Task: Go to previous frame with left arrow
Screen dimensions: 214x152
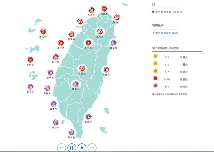Action: click(62, 147)
